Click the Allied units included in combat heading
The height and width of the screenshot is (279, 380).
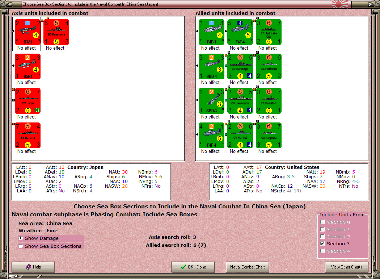[235, 13]
